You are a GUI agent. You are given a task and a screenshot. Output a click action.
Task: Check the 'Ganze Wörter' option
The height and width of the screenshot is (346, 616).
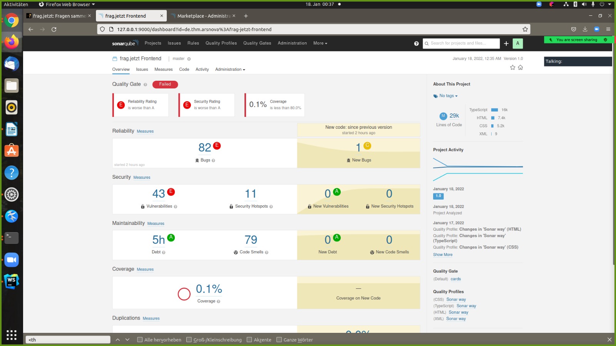click(279, 339)
